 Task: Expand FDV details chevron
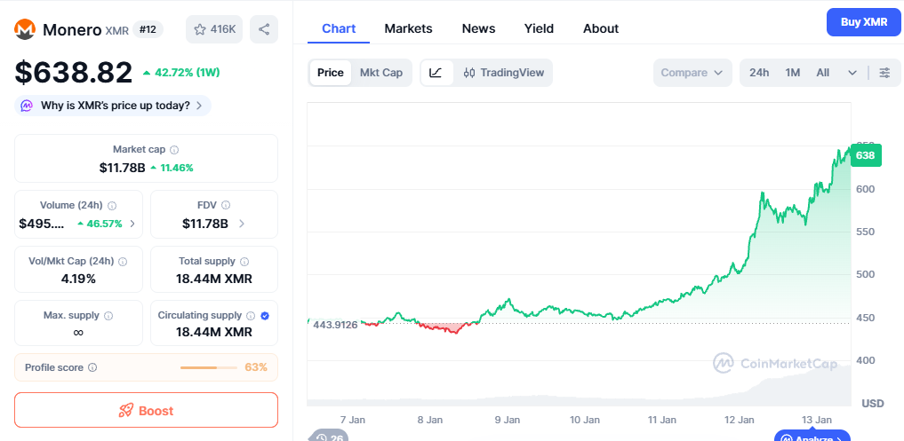[x=242, y=224]
